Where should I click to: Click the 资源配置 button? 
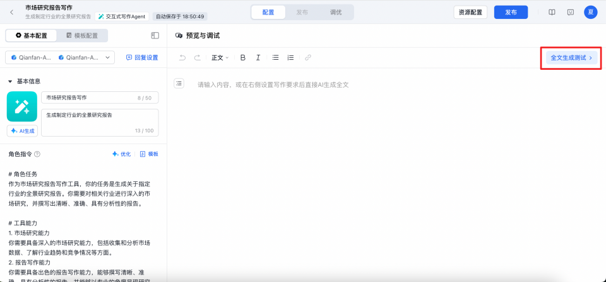(470, 13)
